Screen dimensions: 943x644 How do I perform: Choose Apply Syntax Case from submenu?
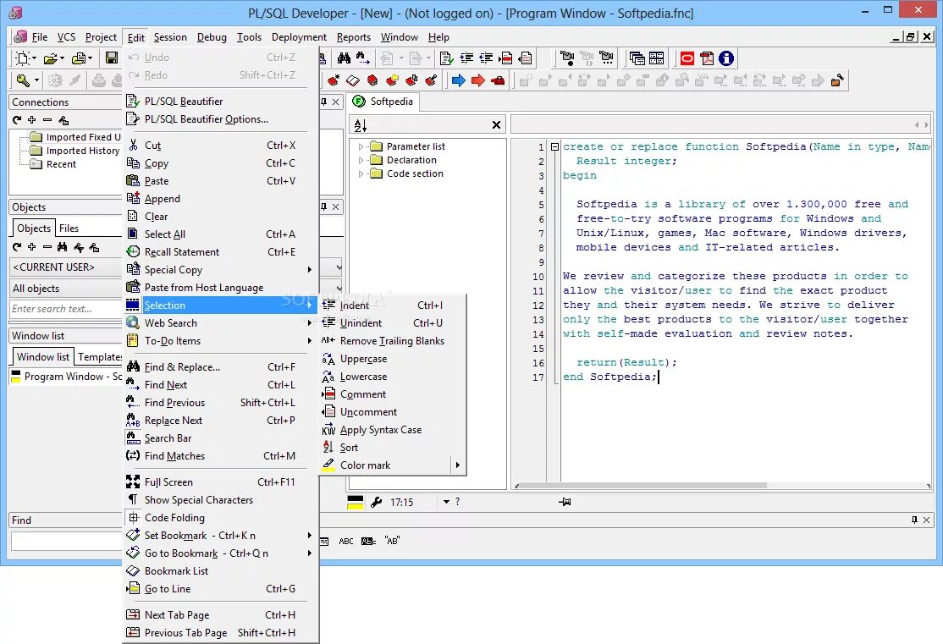point(393,429)
